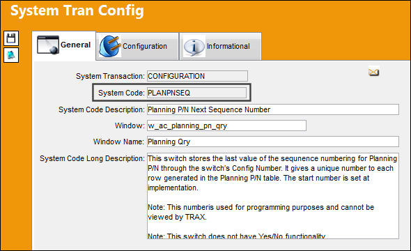411x251 pixels.
Task: Click the notification bell icon in sidebar
Action: tap(11, 55)
